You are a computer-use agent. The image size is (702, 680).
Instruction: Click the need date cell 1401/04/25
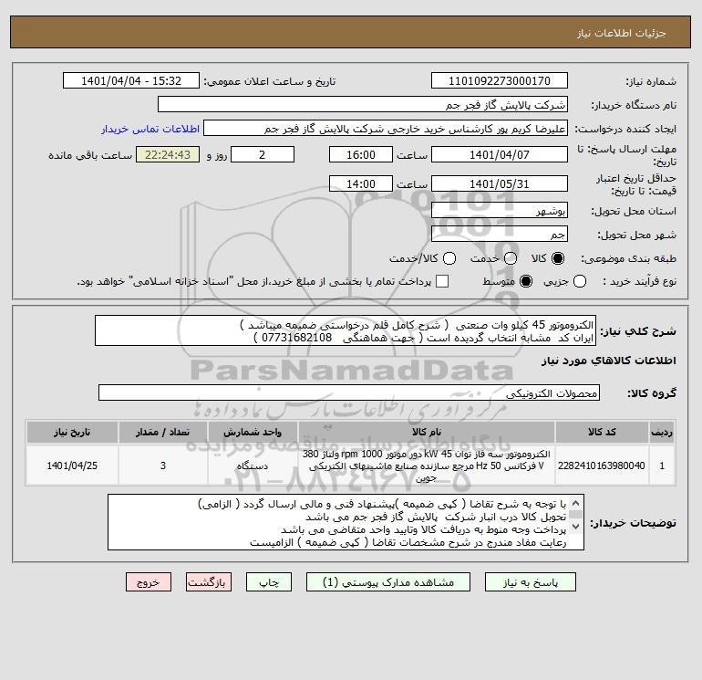(x=72, y=466)
